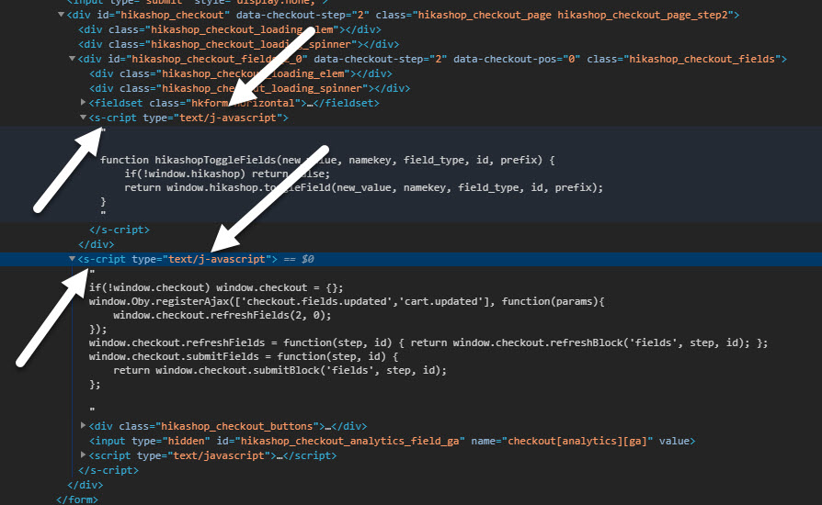822x505 pixels.
Task: Collapse the hikashop_checkout_fields div node
Action: pyautogui.click(x=72, y=59)
